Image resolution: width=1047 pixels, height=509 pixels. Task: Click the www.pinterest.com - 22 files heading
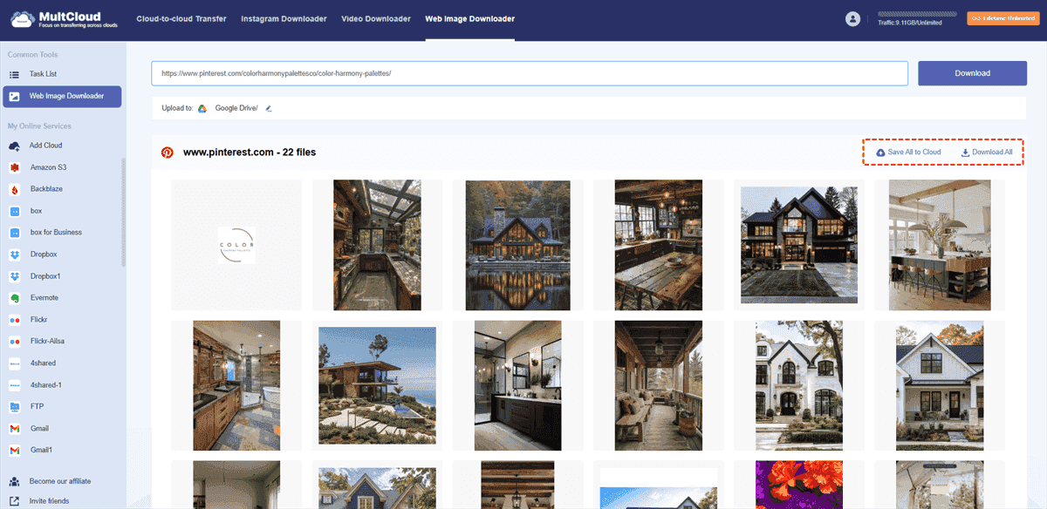[x=250, y=153]
